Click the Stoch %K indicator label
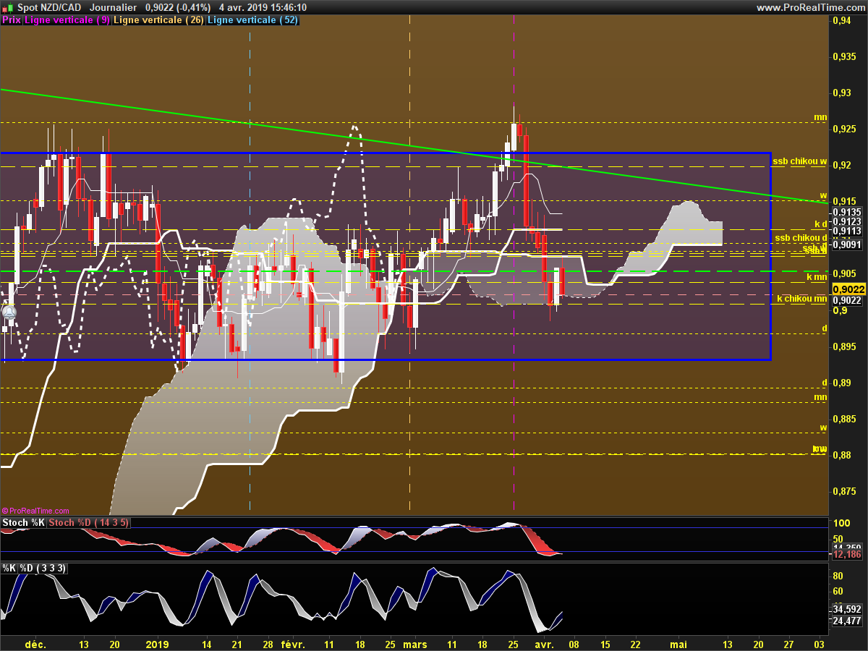The width and height of the screenshot is (868, 651). coord(23,522)
